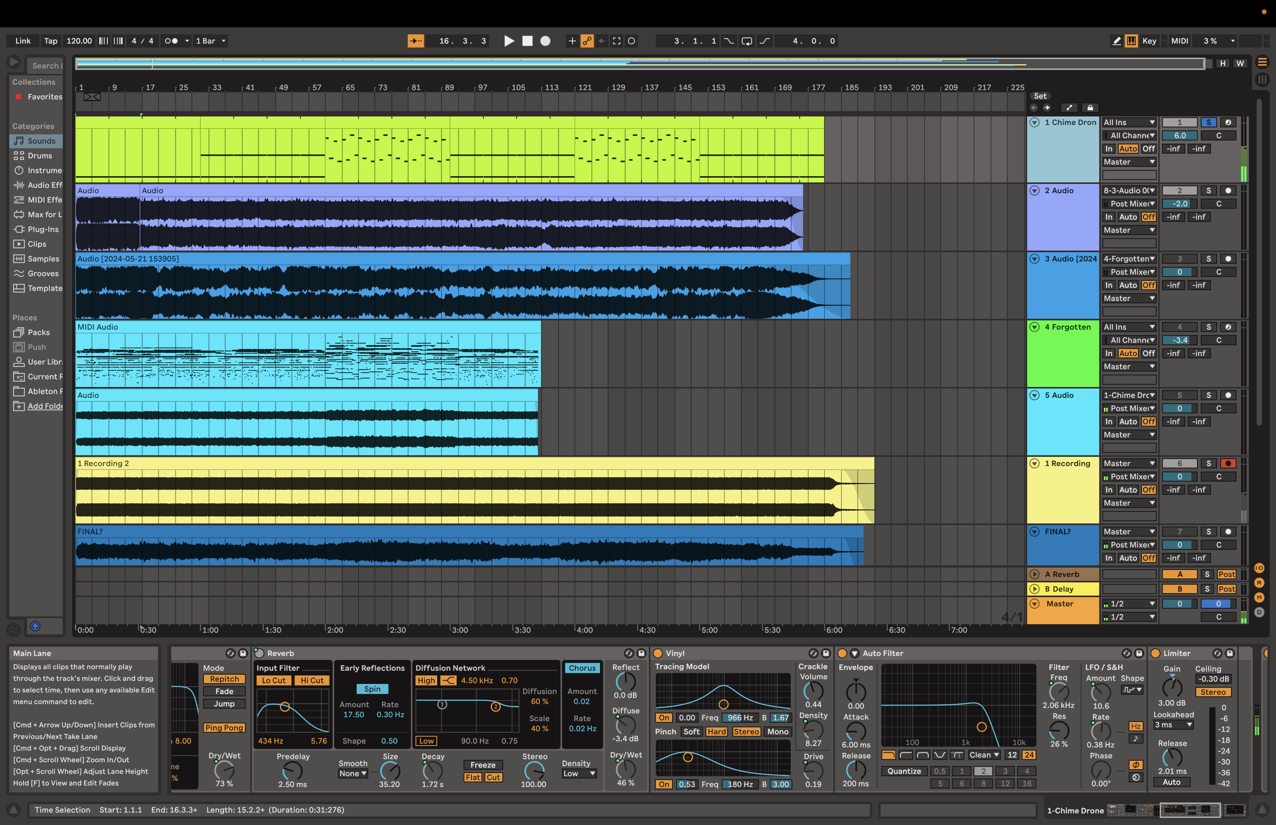The width and height of the screenshot is (1276, 825).
Task: Toggle the Loop switch icon
Action: 747,41
